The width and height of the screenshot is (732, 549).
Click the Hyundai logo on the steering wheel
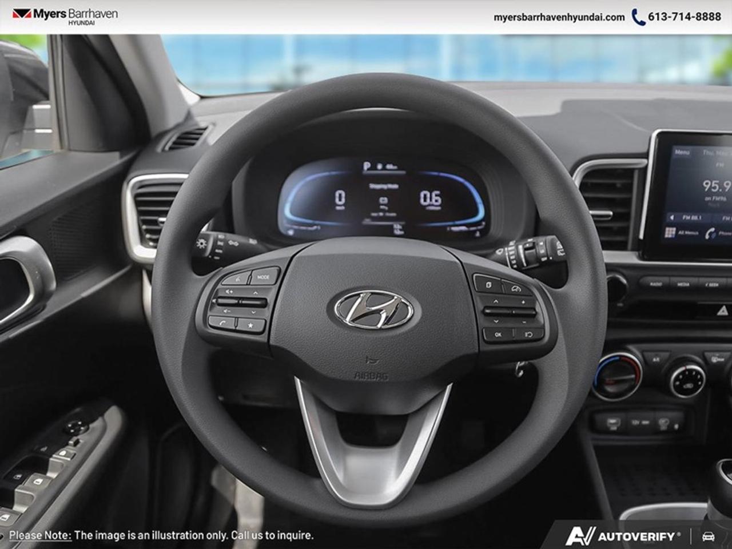click(373, 309)
